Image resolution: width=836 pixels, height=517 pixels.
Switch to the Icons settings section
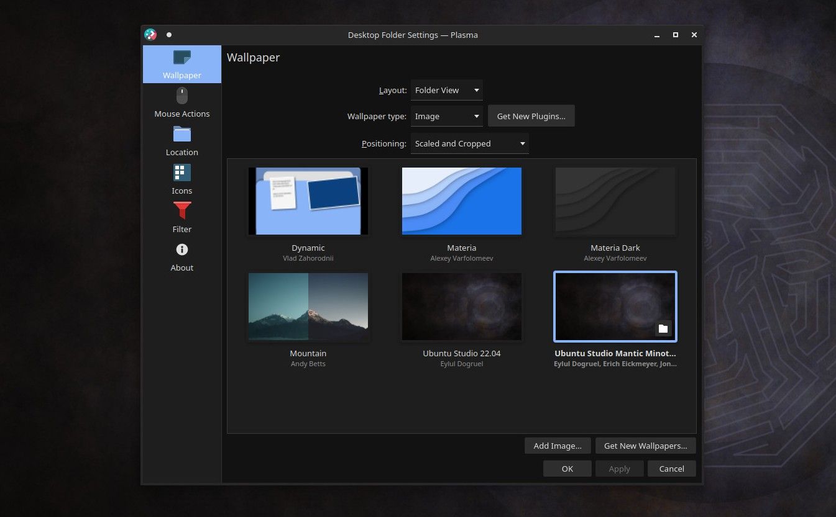[181, 179]
